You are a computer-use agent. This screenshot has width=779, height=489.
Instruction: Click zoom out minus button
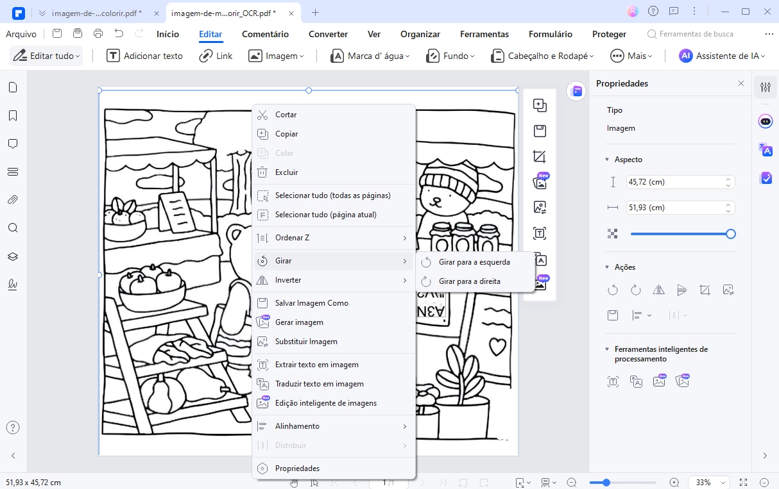click(572, 483)
